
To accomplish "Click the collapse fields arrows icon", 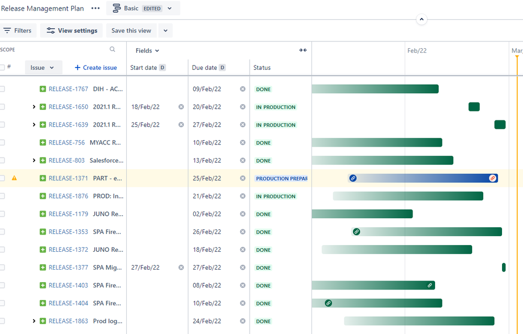I will coord(303,50).
